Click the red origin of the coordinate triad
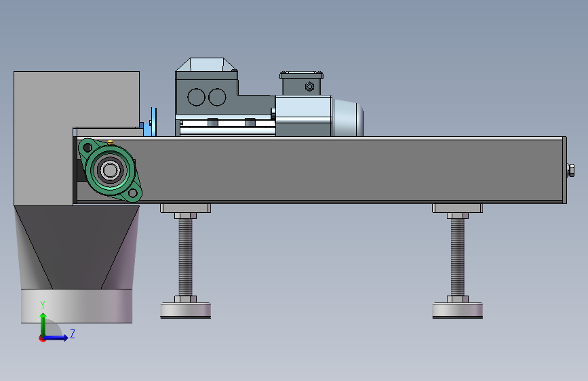The image size is (588, 381). pyautogui.click(x=42, y=338)
